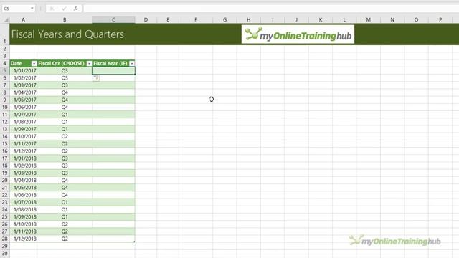Click the Insert Function fx icon
459x258 pixels.
click(x=76, y=9)
